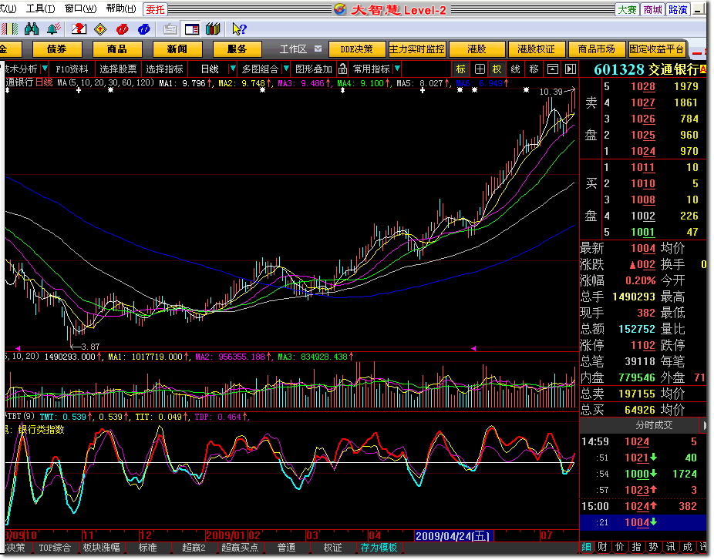This screenshot has height=560, width=714.
Task: Open the 多图组合 dropdown arrow
Action: pos(286,69)
